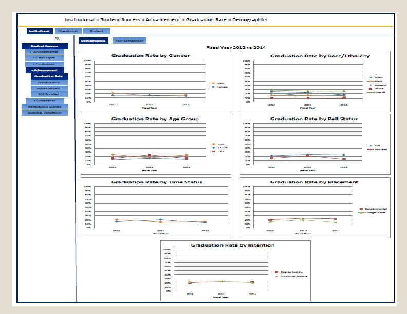Select Still Enrolled in sidebar
This screenshot has width=407, height=314.
point(49,94)
